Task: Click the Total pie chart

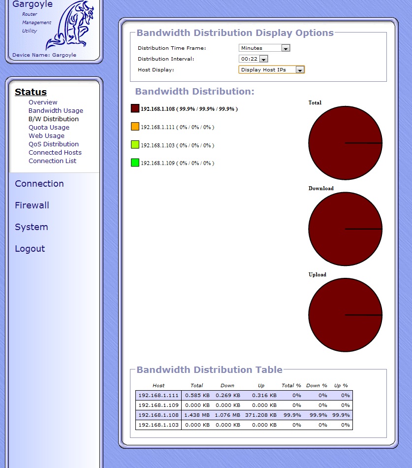Action: [x=346, y=143]
